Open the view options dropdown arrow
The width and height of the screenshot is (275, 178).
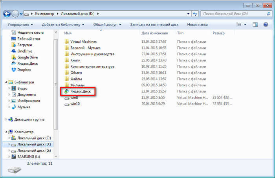click(245, 24)
